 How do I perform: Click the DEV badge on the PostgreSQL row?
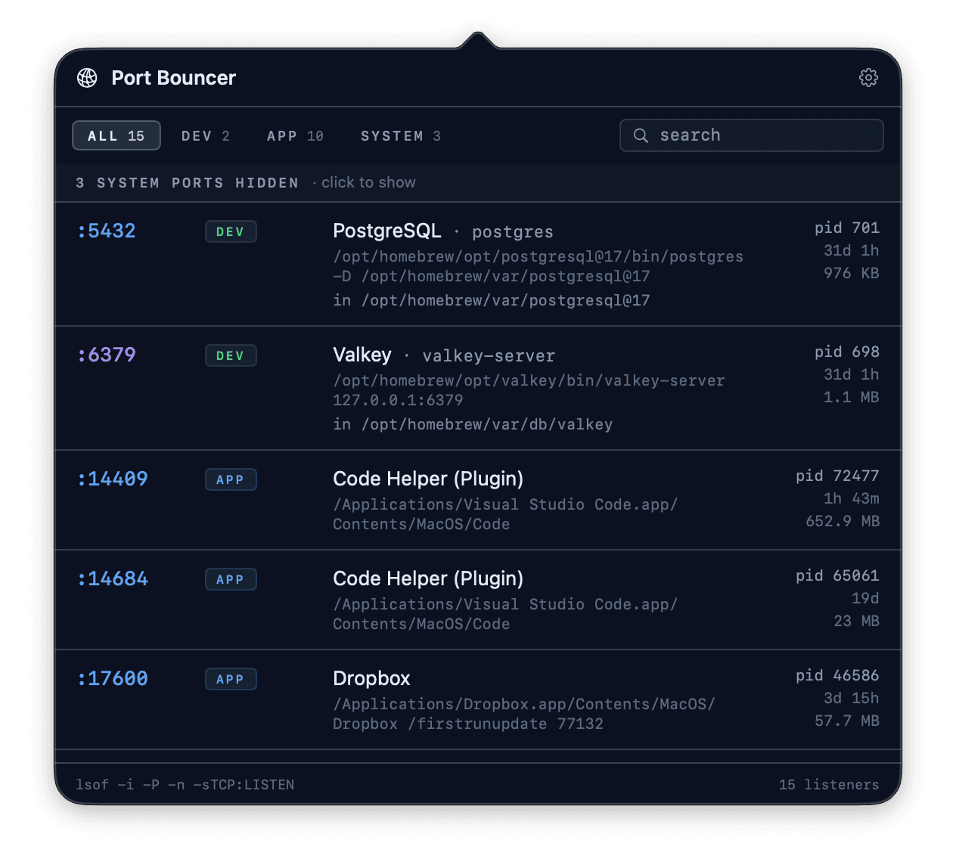[231, 231]
